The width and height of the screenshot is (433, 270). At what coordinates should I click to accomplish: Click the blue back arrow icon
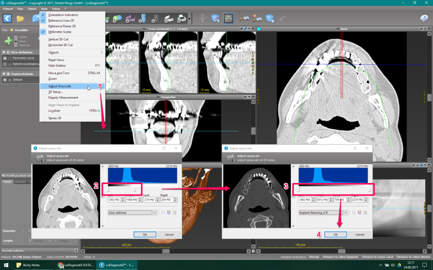click(x=7, y=18)
